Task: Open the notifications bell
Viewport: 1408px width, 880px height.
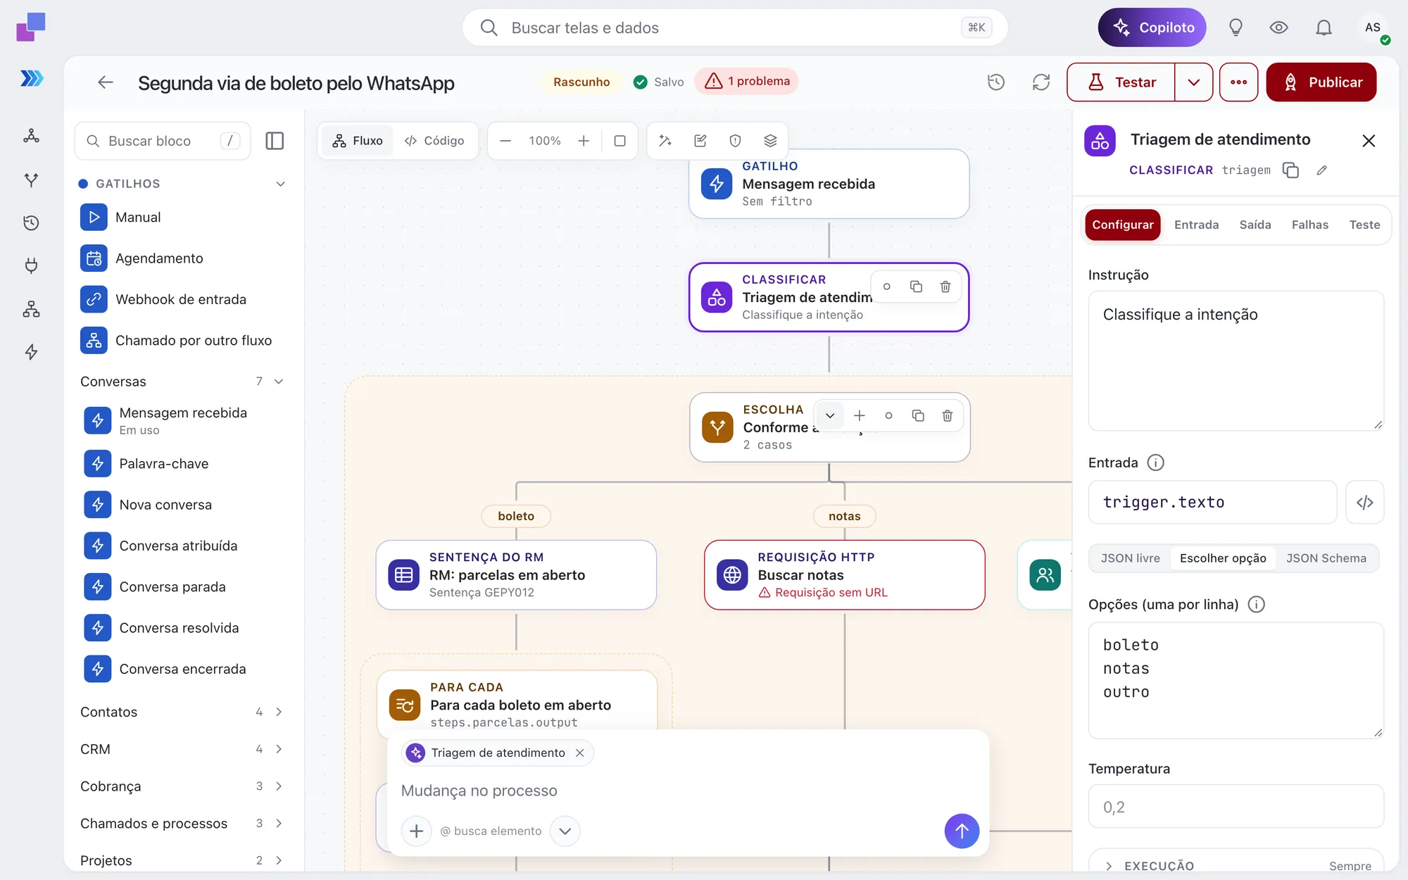Action: (1324, 27)
